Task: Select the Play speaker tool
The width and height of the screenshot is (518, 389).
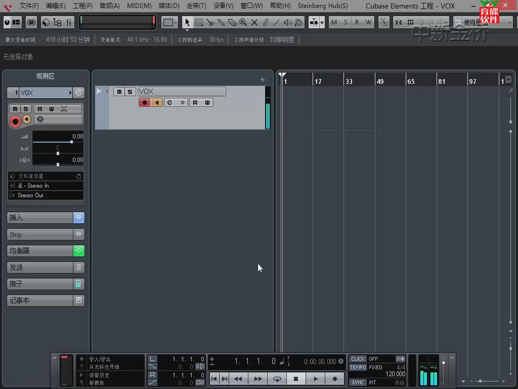Action: click(288, 22)
